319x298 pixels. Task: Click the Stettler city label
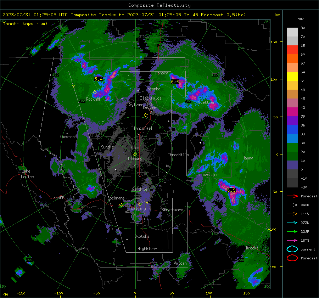point(207,102)
